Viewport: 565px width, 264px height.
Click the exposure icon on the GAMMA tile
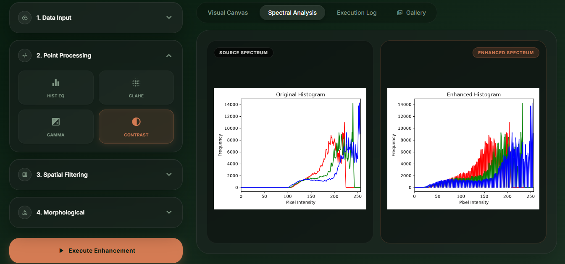pos(56,122)
